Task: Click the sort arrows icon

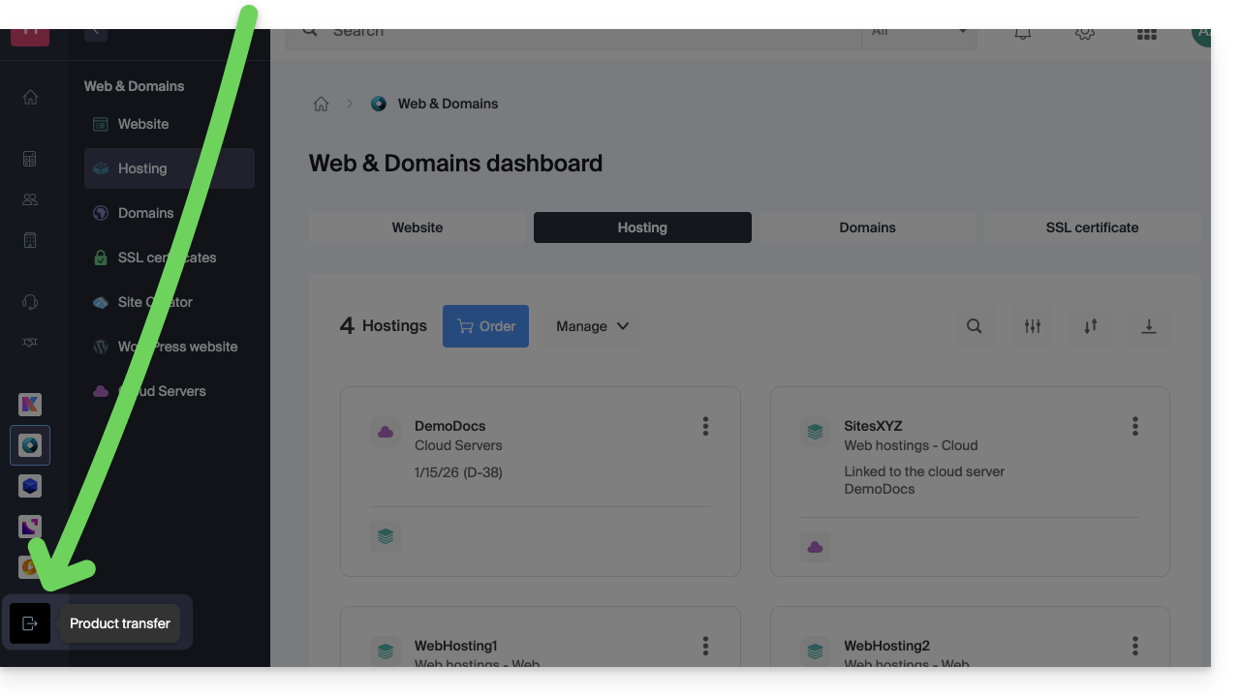Action: 1091,326
